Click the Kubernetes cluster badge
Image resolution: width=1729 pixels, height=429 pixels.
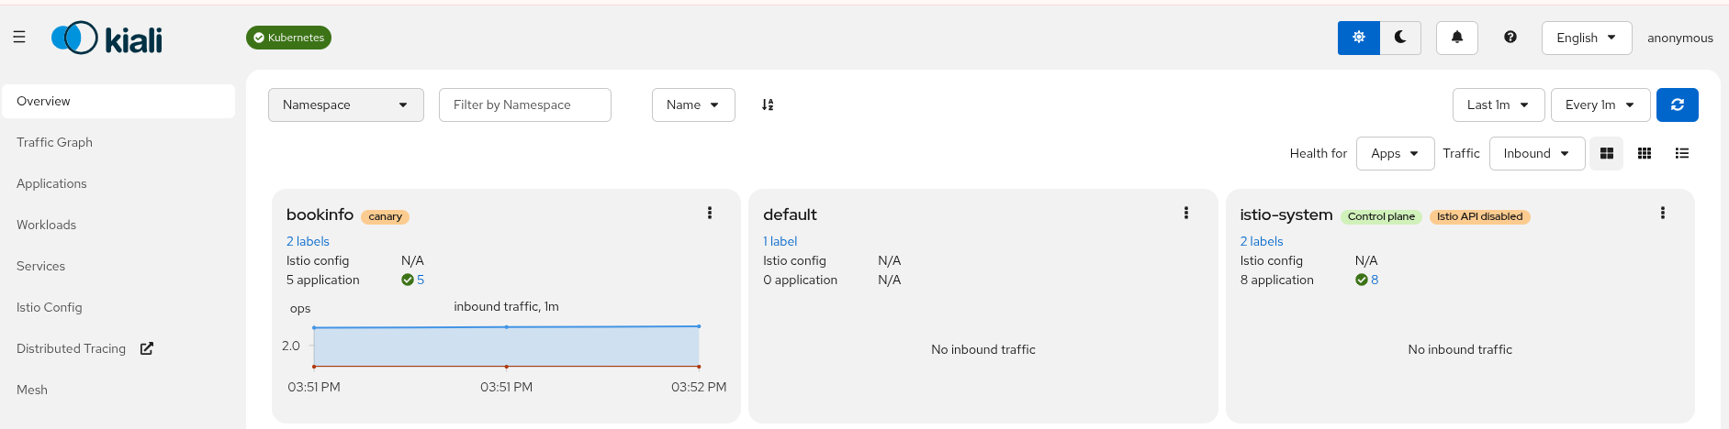pyautogui.click(x=288, y=38)
